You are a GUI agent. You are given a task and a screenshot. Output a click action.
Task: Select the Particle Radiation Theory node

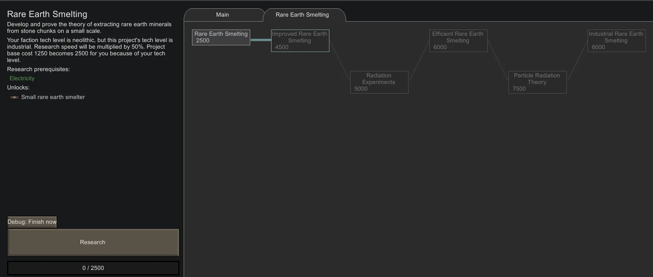pos(537,82)
